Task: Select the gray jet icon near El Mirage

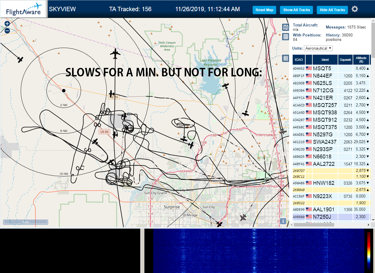Action: coord(243,218)
